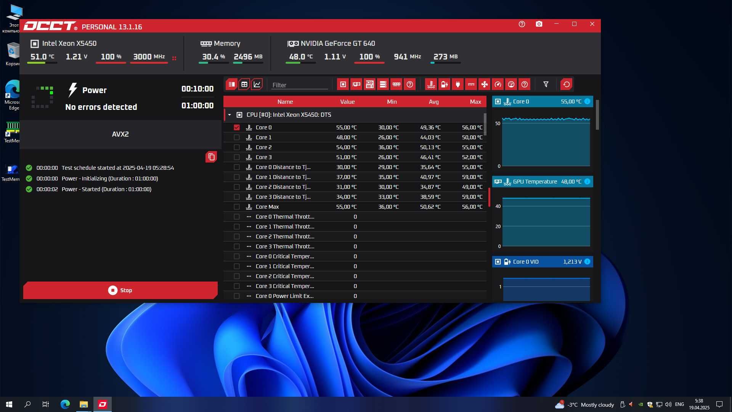
Task: Click the CPU usage 100 % bar
Action: click(111, 63)
